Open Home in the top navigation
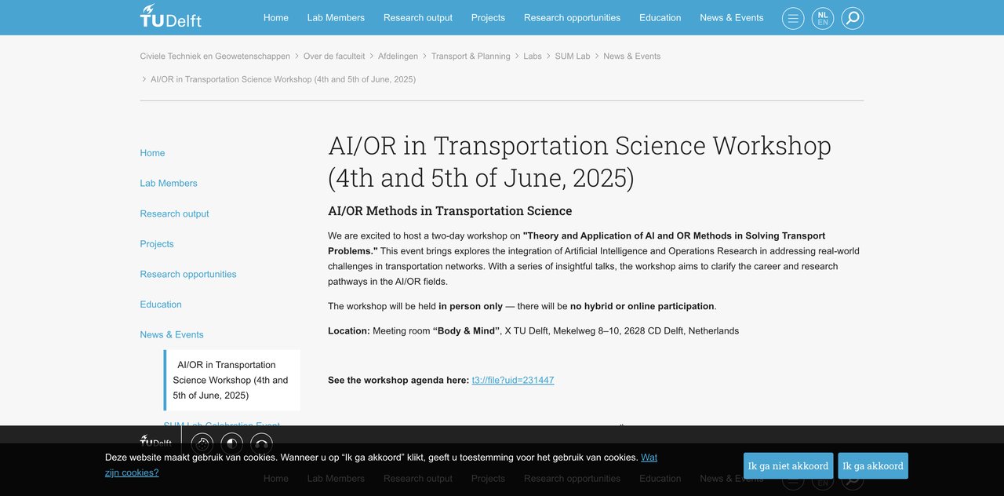1004x496 pixels. tap(276, 17)
